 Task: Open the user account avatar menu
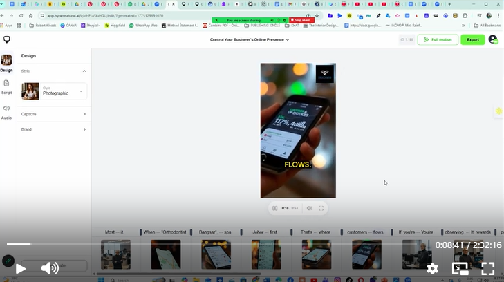pos(493,40)
